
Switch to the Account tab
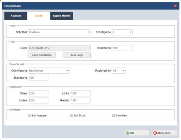click(x=16, y=16)
